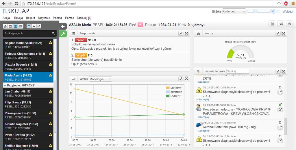Show the list layout view in sidebar toolbar
The image size is (296, 150).
pyautogui.click(x=21, y=26)
